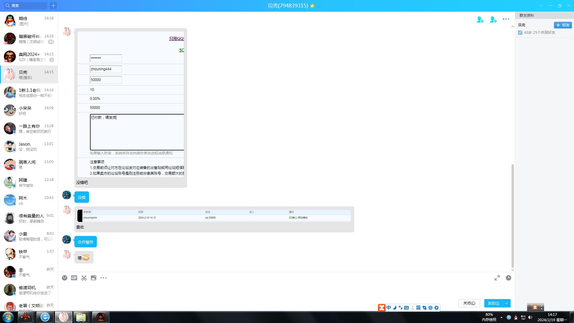
Task: Open the chat history clock icon
Action: 508,278
